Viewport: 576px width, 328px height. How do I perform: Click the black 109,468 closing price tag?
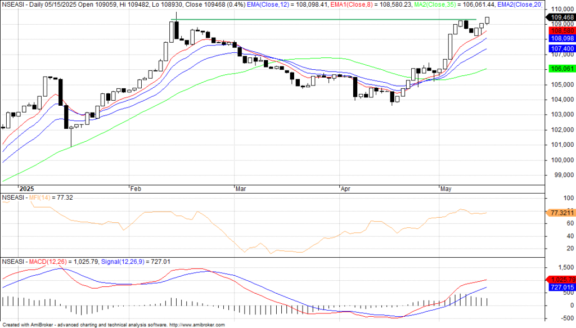tap(559, 17)
